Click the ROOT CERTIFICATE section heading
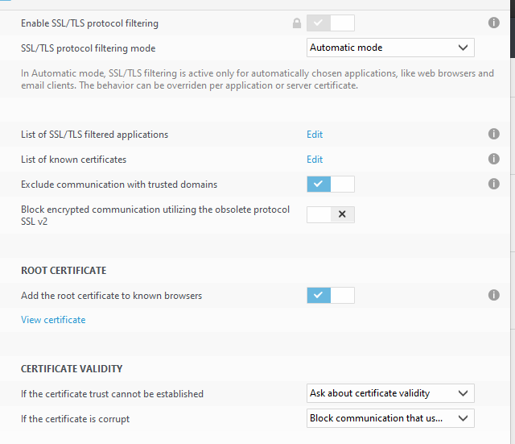Image resolution: width=515 pixels, height=444 pixels. [64, 271]
